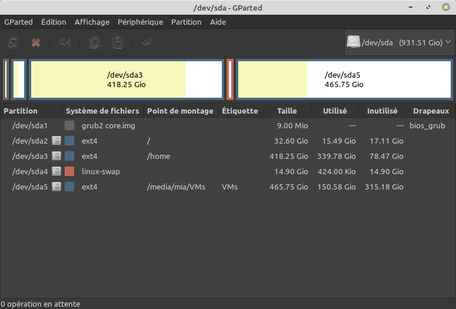The width and height of the screenshot is (456, 309).
Task: Click the 315.18 Gio unused cell
Action: [384, 187]
